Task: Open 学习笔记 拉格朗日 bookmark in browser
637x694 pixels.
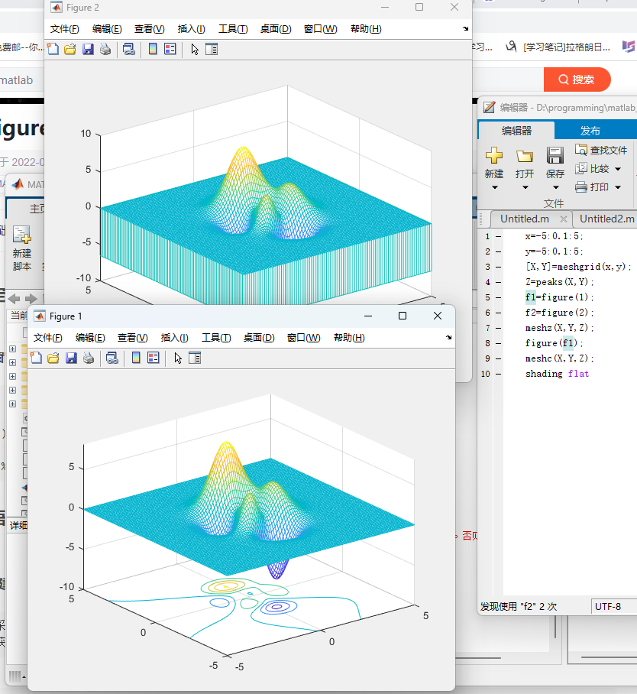Action: (x=558, y=47)
